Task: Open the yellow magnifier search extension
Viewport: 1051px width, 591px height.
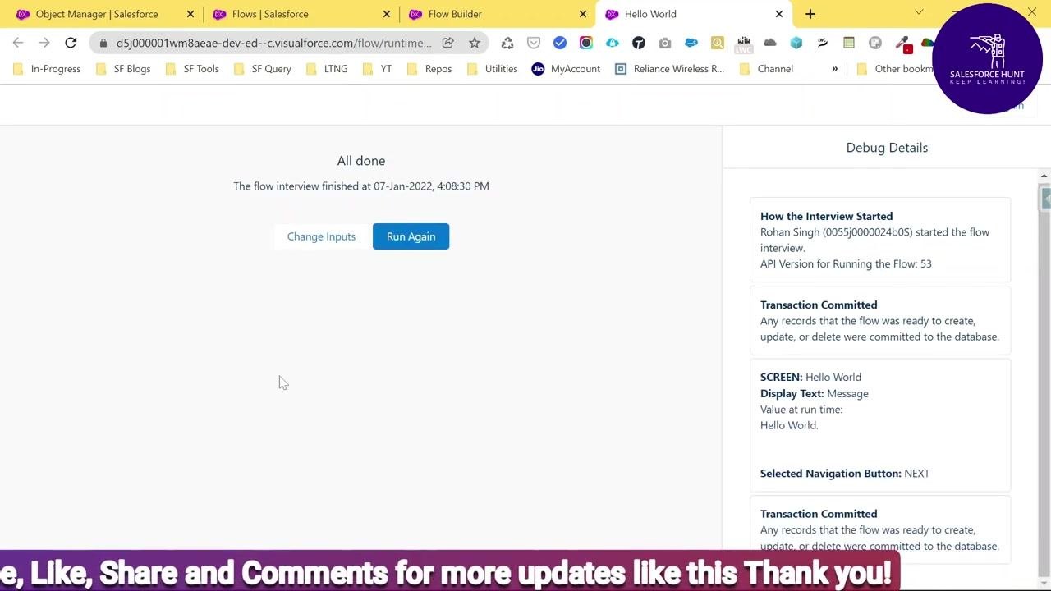Action: coord(718,43)
